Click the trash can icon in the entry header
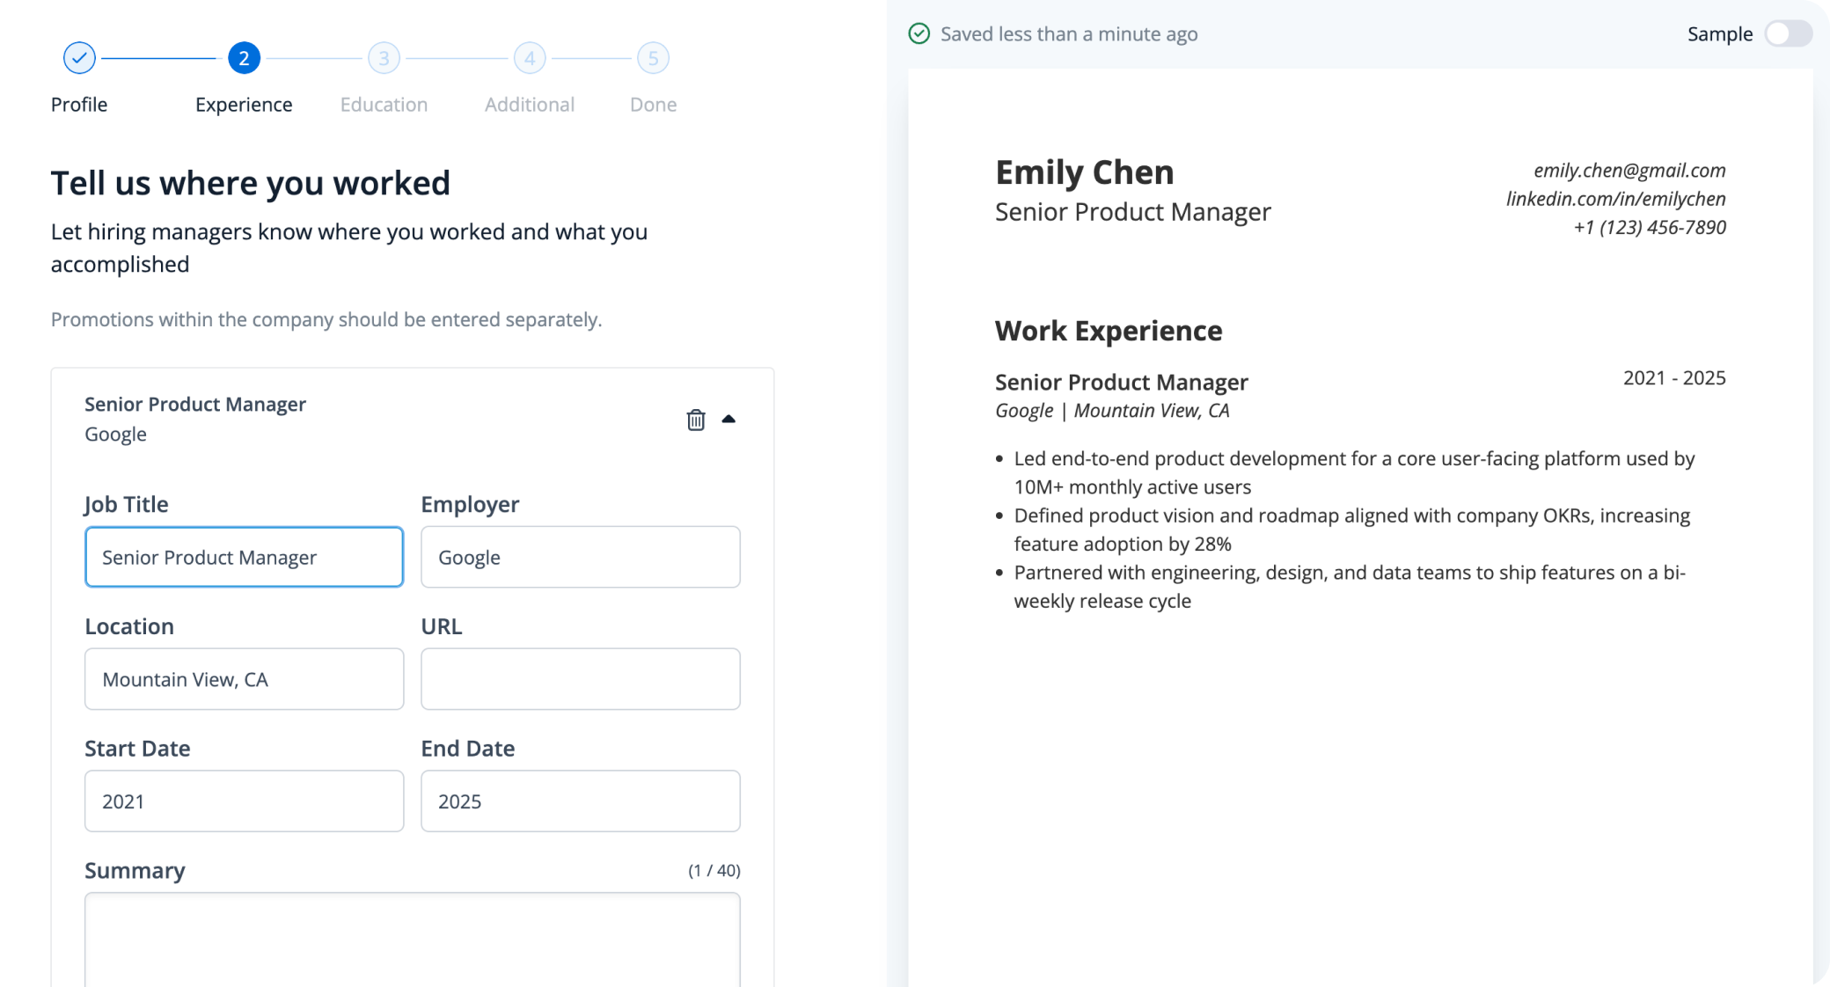Image resolution: width=1830 pixels, height=987 pixels. (x=695, y=420)
